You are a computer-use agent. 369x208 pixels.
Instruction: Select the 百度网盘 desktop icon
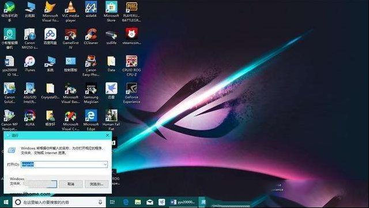50,37
